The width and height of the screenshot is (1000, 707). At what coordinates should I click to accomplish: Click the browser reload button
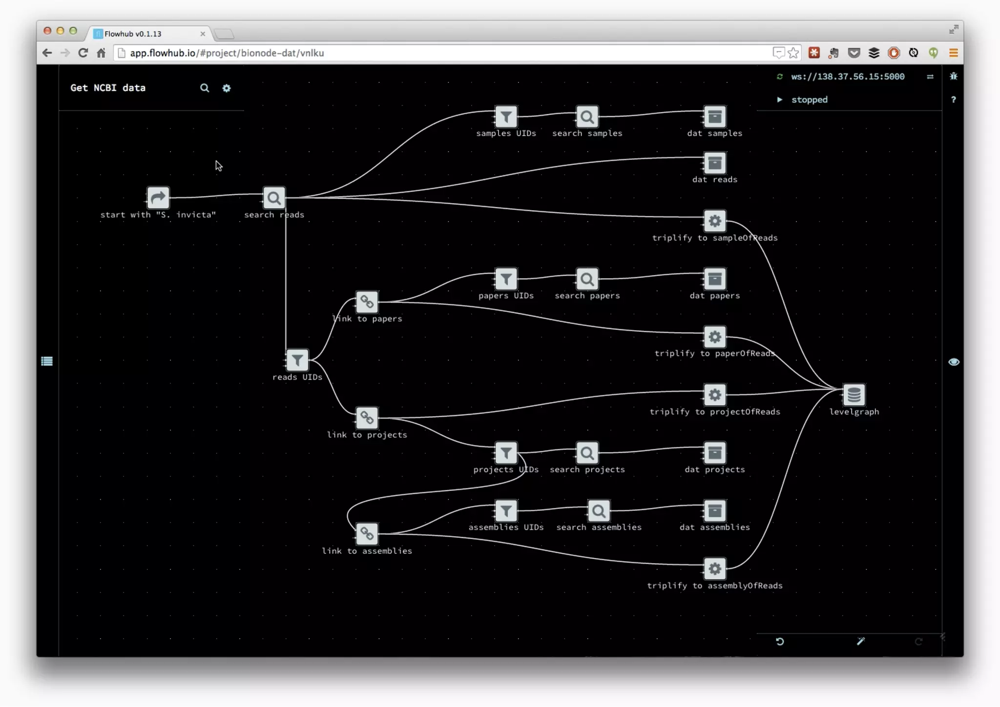83,53
